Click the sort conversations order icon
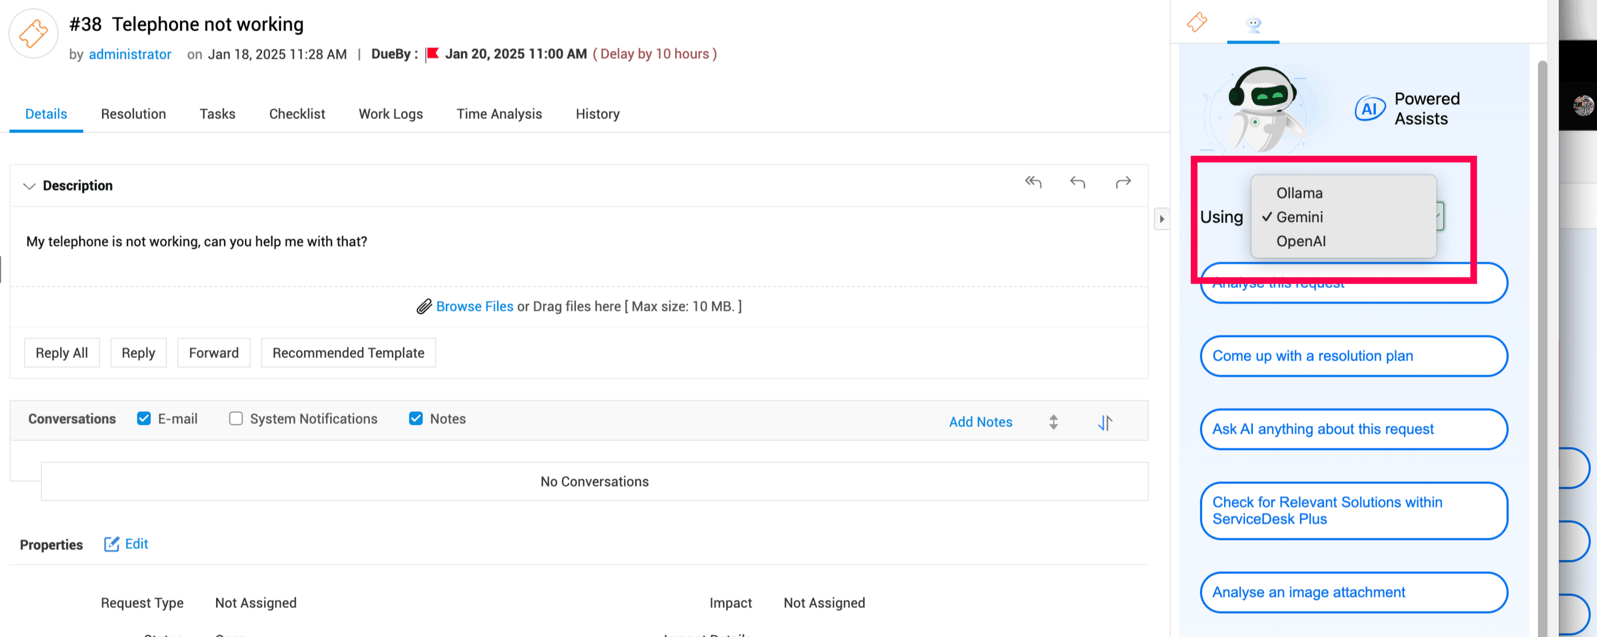Image resolution: width=1597 pixels, height=637 pixels. pyautogui.click(x=1105, y=423)
